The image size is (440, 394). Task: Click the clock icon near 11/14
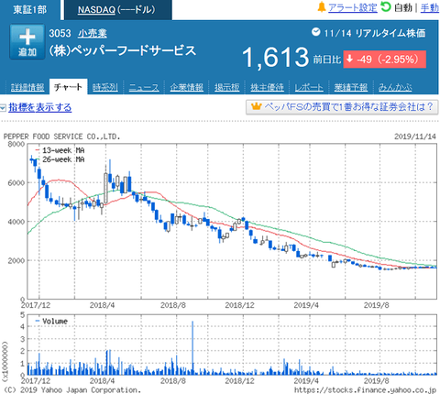click(x=315, y=32)
